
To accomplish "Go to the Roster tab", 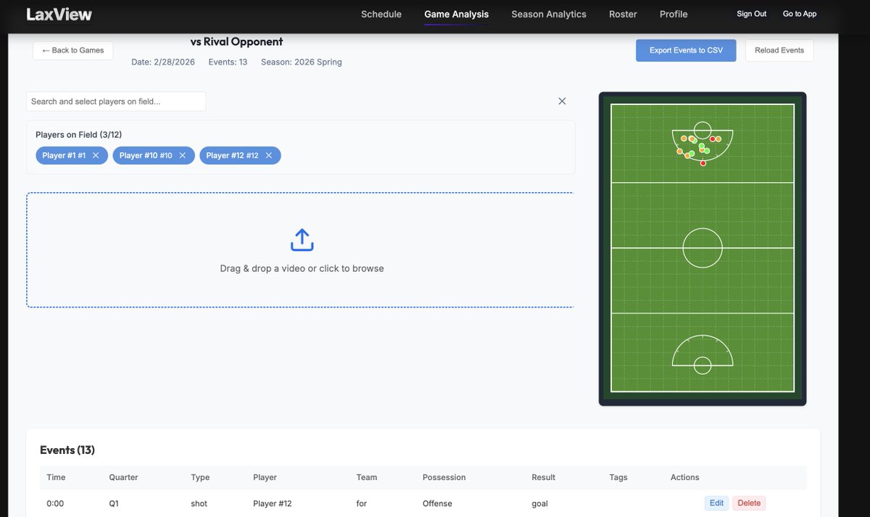I will 623,14.
